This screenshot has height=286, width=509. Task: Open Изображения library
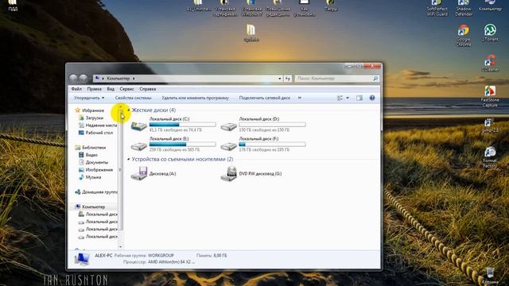pos(99,170)
